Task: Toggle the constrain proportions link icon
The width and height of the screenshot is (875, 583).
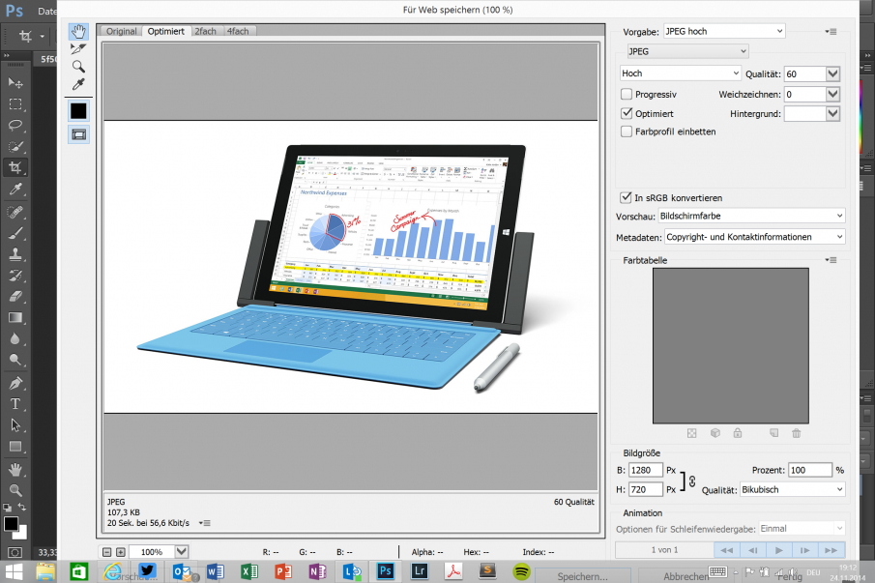Action: [692, 481]
